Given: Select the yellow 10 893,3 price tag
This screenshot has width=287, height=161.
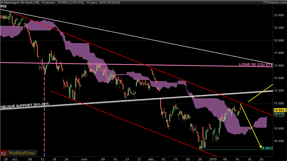Looking at the screenshot, I should coord(280,110).
